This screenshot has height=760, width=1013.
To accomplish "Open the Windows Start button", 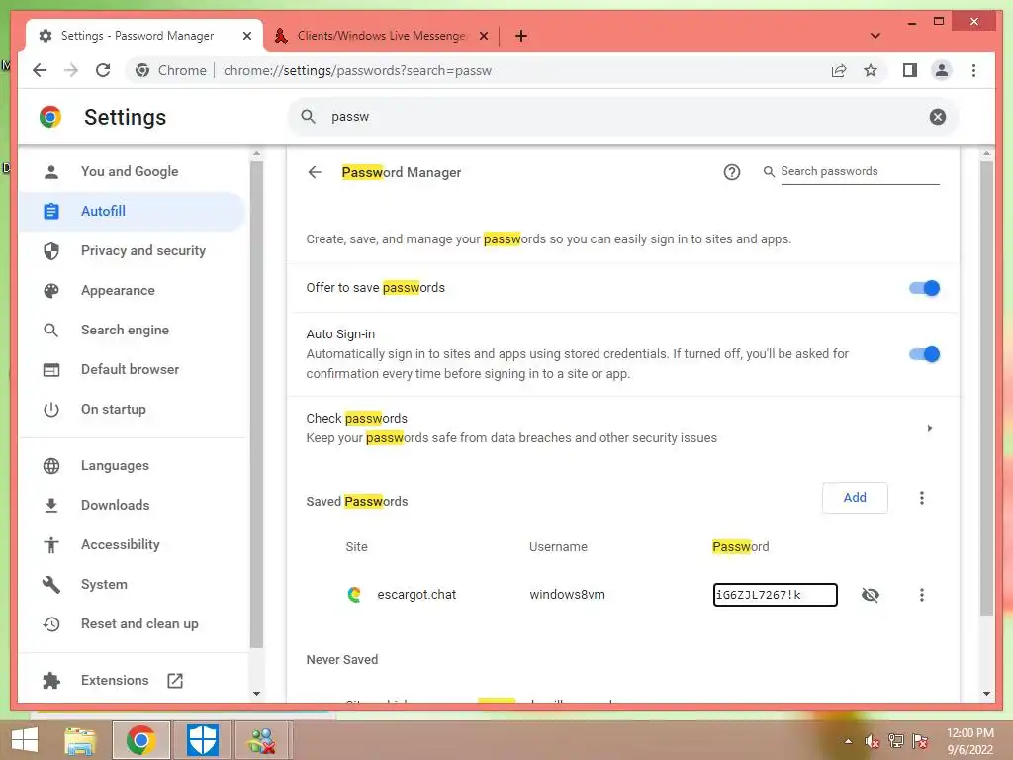I will pyautogui.click(x=25, y=740).
